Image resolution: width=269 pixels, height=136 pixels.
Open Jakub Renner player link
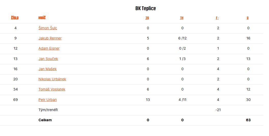point(50,38)
